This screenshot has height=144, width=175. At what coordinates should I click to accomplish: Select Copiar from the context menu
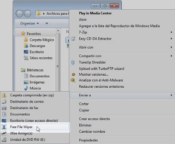click(84, 110)
